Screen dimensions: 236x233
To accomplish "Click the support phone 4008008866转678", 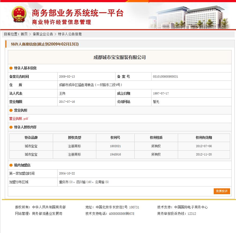I will 121,214.
